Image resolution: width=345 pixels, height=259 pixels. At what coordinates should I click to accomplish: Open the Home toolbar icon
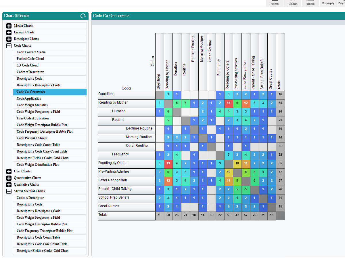[275, 3]
